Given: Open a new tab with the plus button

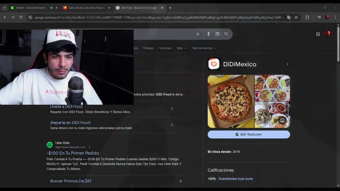Looking at the screenshot, I should click(x=170, y=8).
